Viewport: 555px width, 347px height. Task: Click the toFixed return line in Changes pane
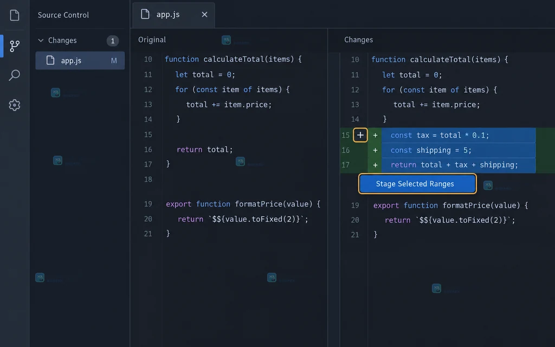(450, 220)
